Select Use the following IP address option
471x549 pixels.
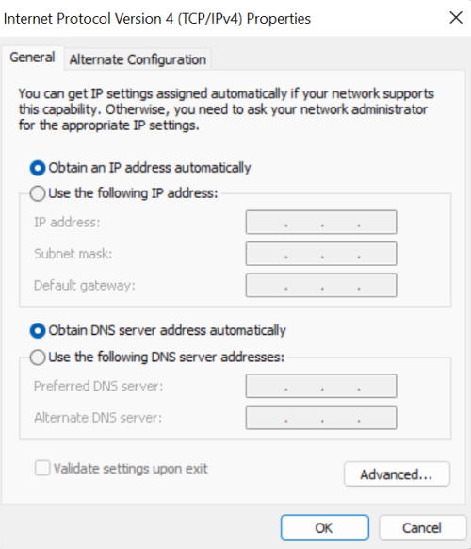point(38,193)
